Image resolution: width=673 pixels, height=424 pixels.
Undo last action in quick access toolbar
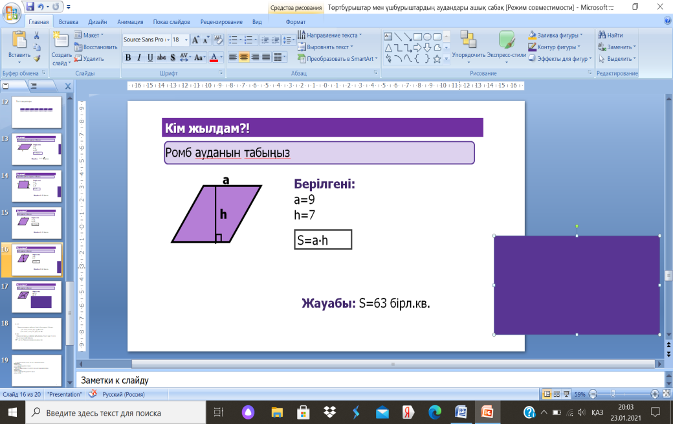(x=40, y=6)
